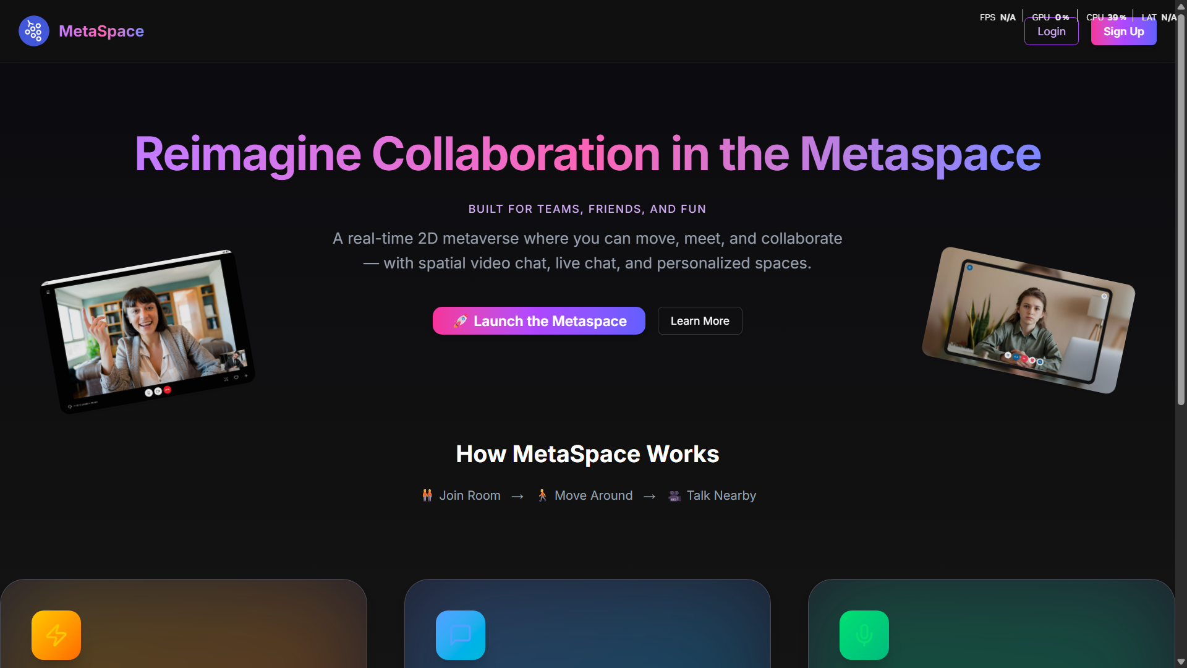Click the Join Room people emoji icon
1187x668 pixels.
pyautogui.click(x=427, y=495)
